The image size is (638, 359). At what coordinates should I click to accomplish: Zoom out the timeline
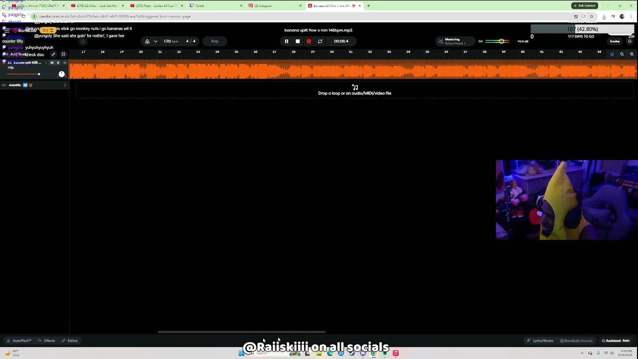coord(622,54)
